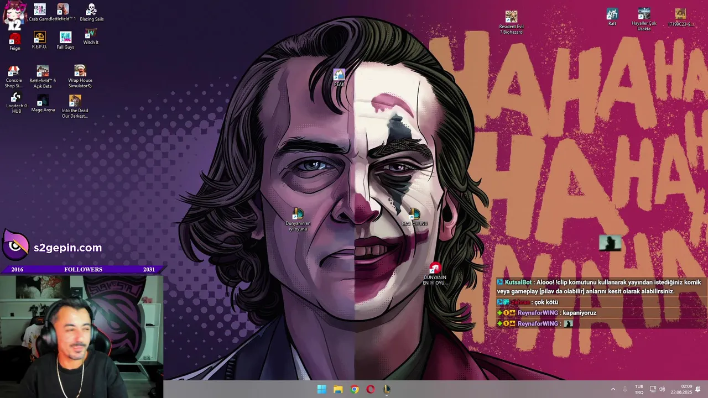Image resolution: width=708 pixels, height=398 pixels.
Task: Click the MAL OYUNU desktop shortcut
Action: click(x=414, y=217)
